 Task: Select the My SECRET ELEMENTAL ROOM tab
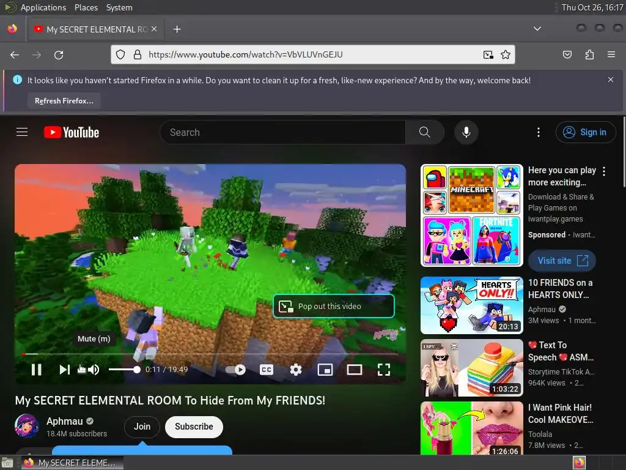(x=95, y=29)
